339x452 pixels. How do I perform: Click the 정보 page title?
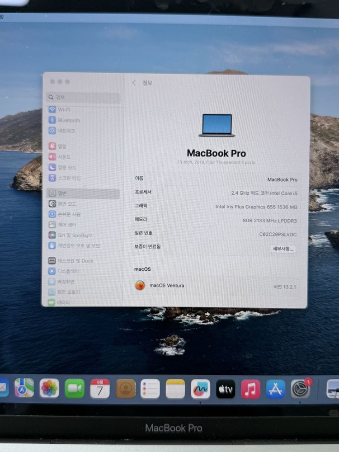click(x=147, y=83)
